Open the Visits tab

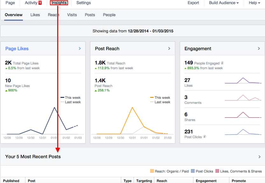[x=72, y=15]
